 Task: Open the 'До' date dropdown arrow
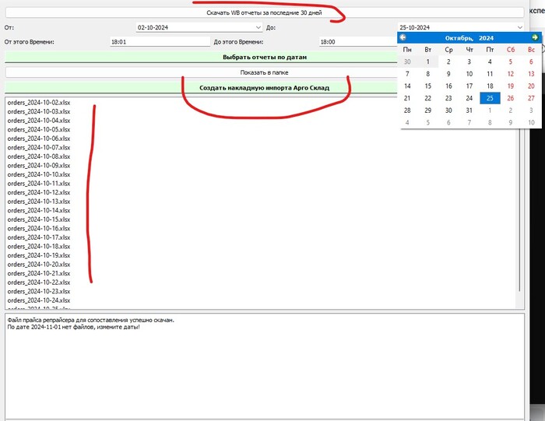pyautogui.click(x=519, y=27)
